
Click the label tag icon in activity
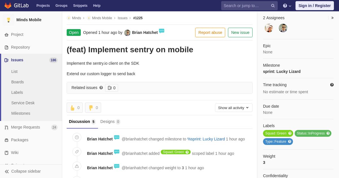[x=77, y=152]
